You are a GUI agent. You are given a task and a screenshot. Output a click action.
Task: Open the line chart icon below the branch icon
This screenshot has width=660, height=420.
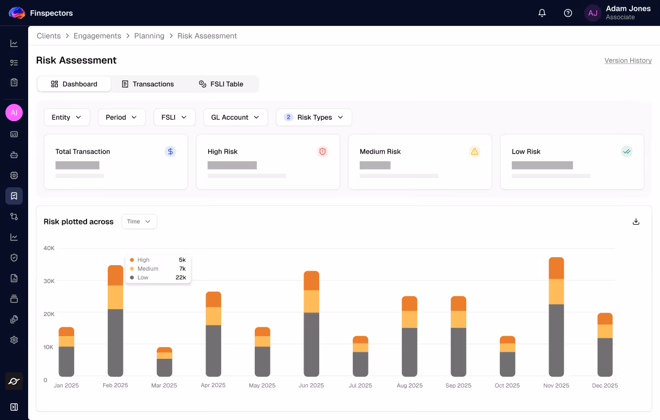click(14, 237)
